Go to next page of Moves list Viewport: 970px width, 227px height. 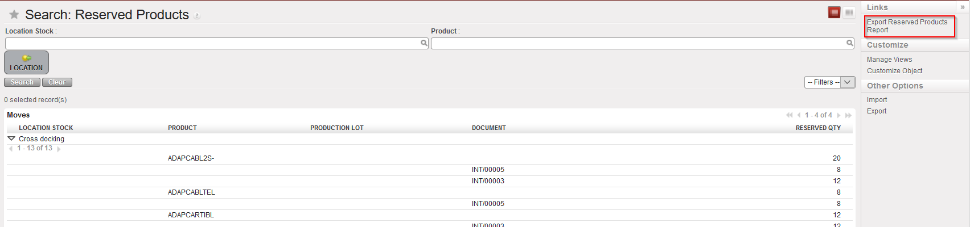point(839,115)
